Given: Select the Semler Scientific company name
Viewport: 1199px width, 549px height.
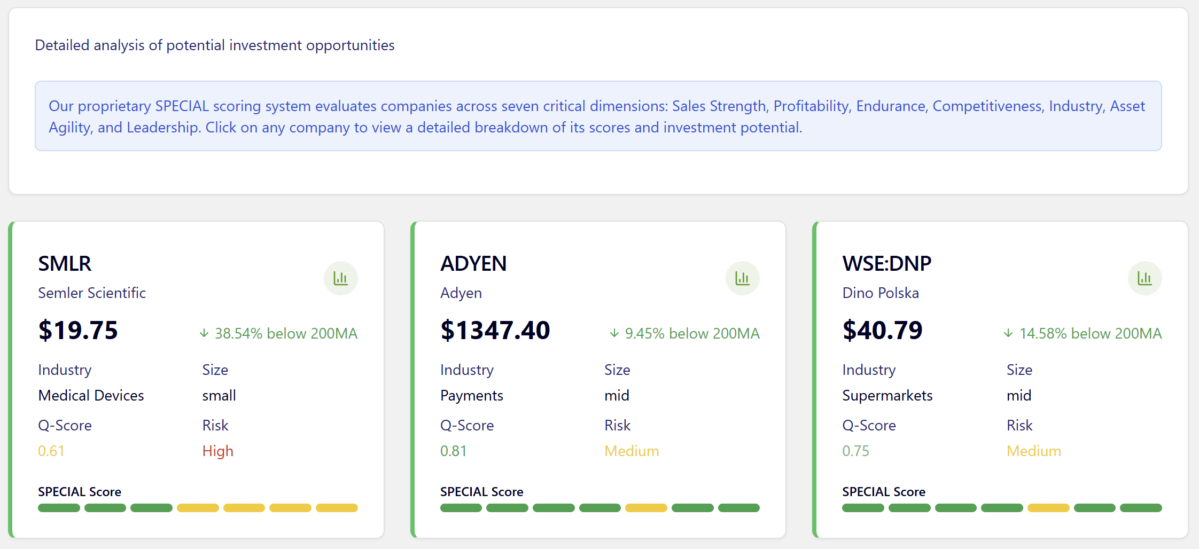Looking at the screenshot, I should pos(92,293).
